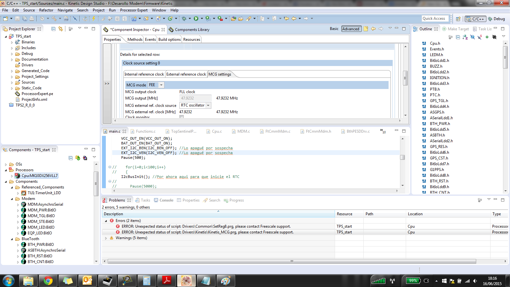Screen dimensions: 510x287
Task: Switch Component Inspector to Basic view
Action: coord(334,29)
